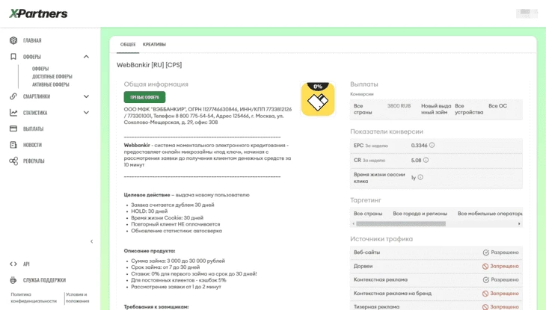The width and height of the screenshot is (546, 310).
Task: Click Все устройства payout cell
Action: 469,109
